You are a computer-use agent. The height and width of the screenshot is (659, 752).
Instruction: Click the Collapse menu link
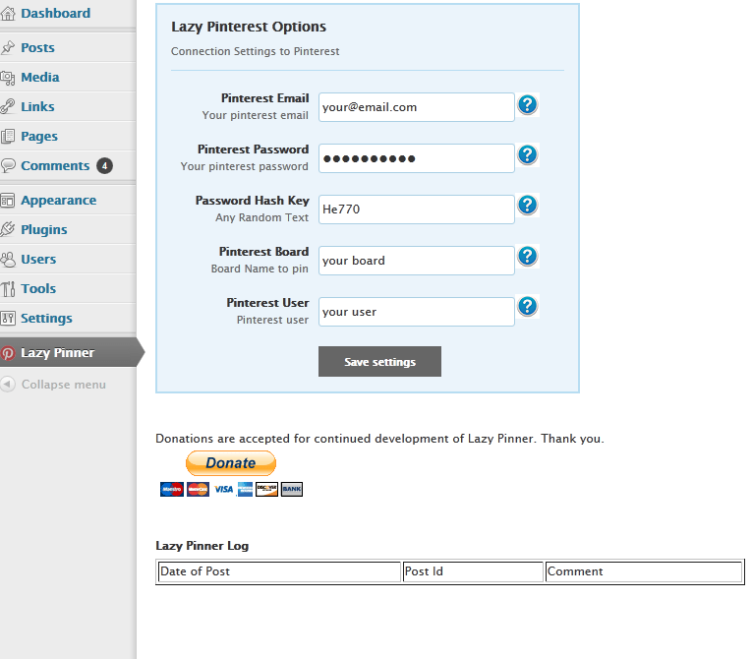[63, 385]
